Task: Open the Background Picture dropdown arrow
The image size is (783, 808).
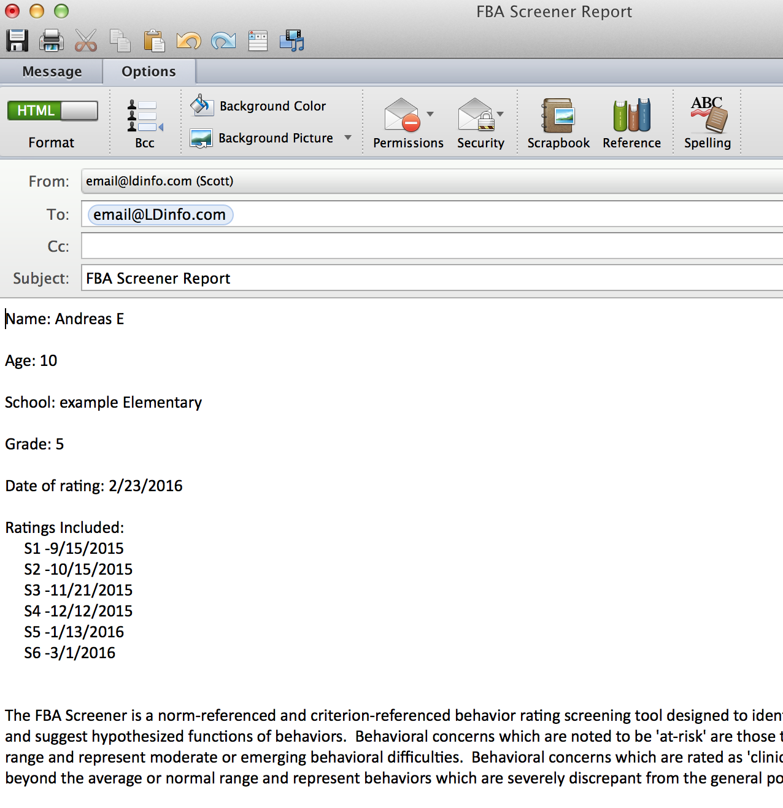Action: (x=348, y=138)
